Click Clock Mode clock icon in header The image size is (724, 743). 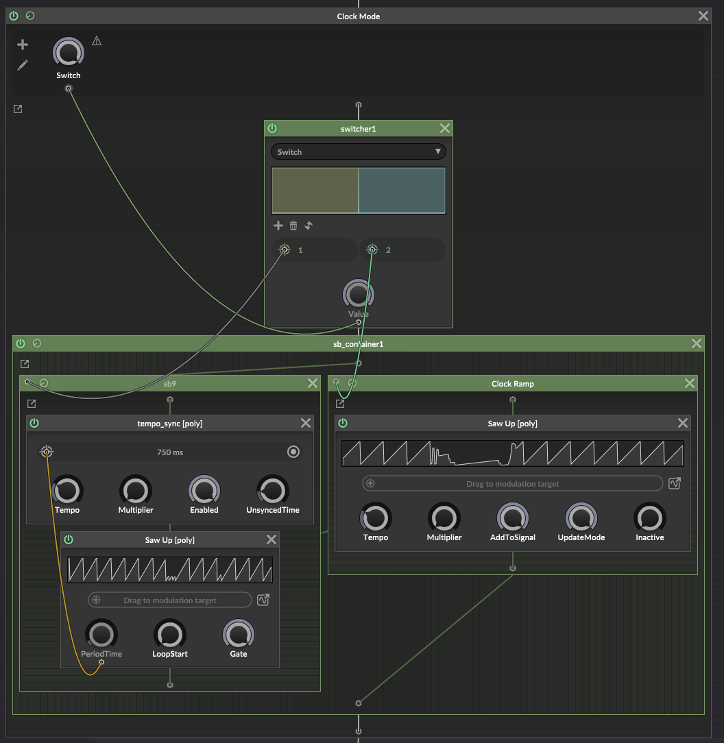(x=30, y=16)
